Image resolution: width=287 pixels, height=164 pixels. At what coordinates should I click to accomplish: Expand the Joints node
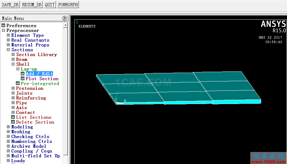pyautogui.click(x=13, y=93)
